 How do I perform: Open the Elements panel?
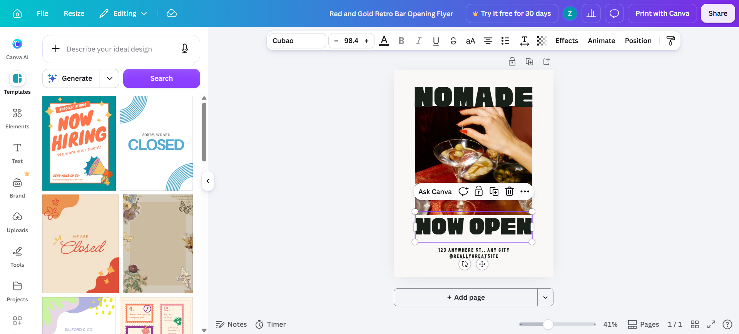pos(17,118)
